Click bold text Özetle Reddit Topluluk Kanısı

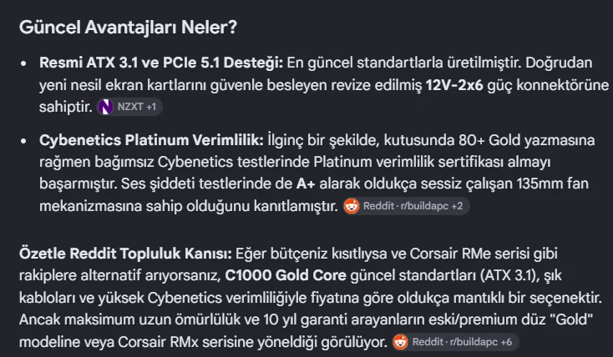tap(125, 254)
